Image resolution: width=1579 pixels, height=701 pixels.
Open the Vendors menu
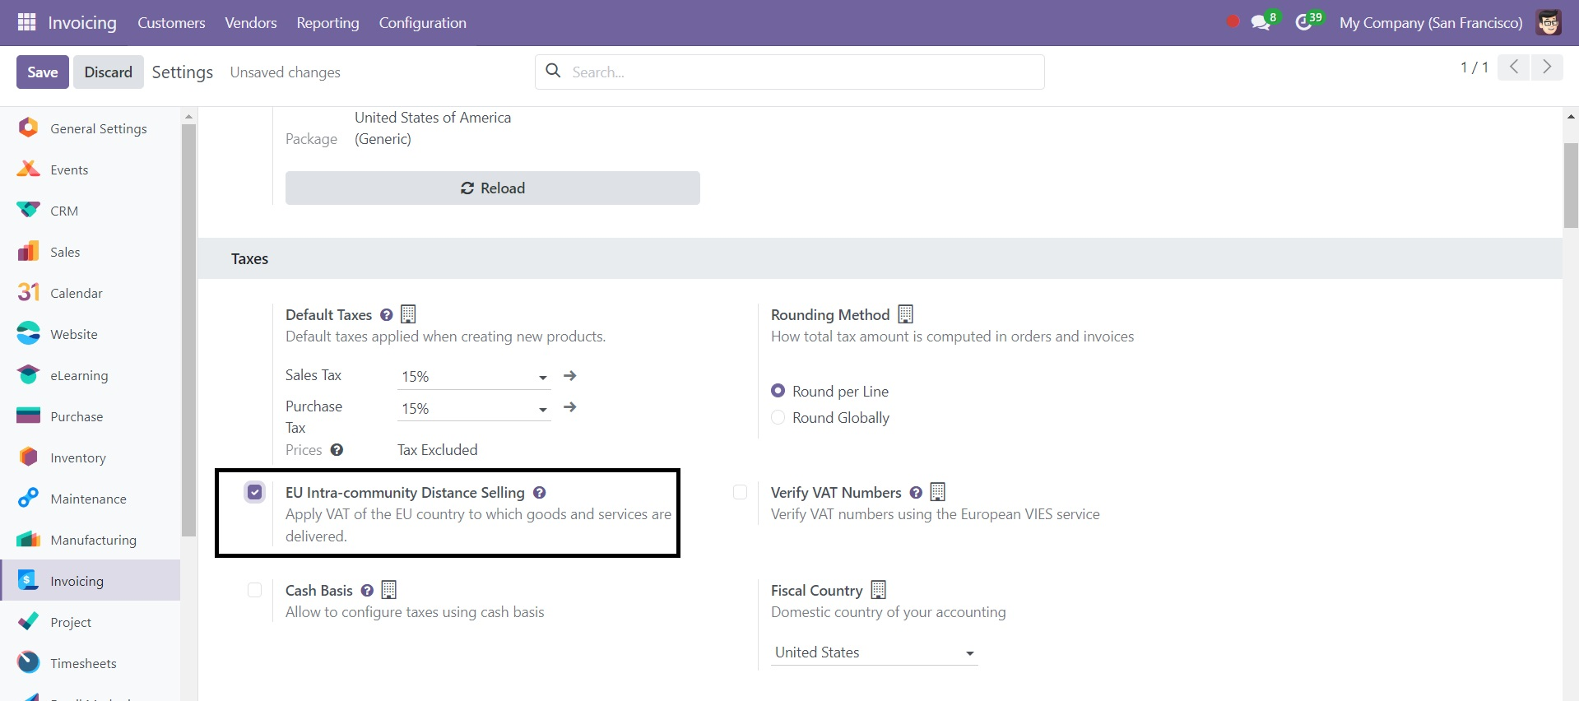tap(251, 23)
